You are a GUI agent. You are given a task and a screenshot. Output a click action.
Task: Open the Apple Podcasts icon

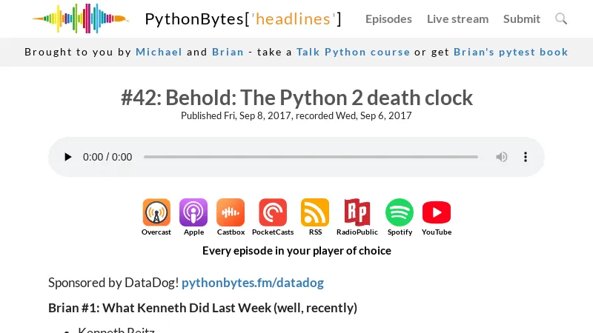click(193, 213)
